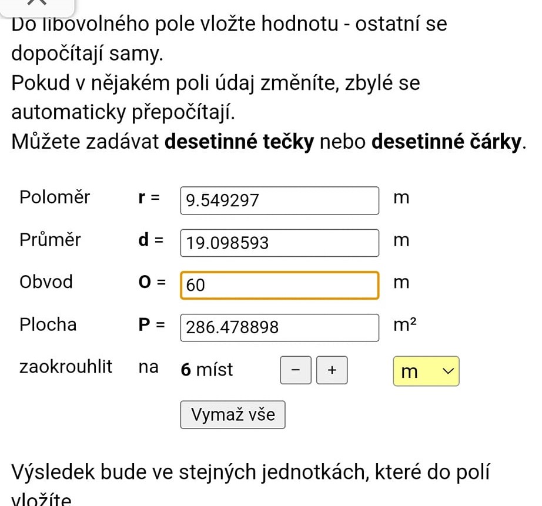Click the Obvod label
The width and height of the screenshot is (542, 506).
pyautogui.click(x=46, y=282)
